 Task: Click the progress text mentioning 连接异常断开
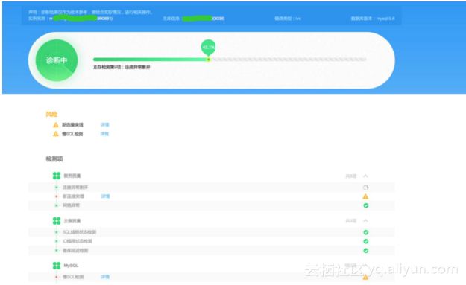pos(122,67)
